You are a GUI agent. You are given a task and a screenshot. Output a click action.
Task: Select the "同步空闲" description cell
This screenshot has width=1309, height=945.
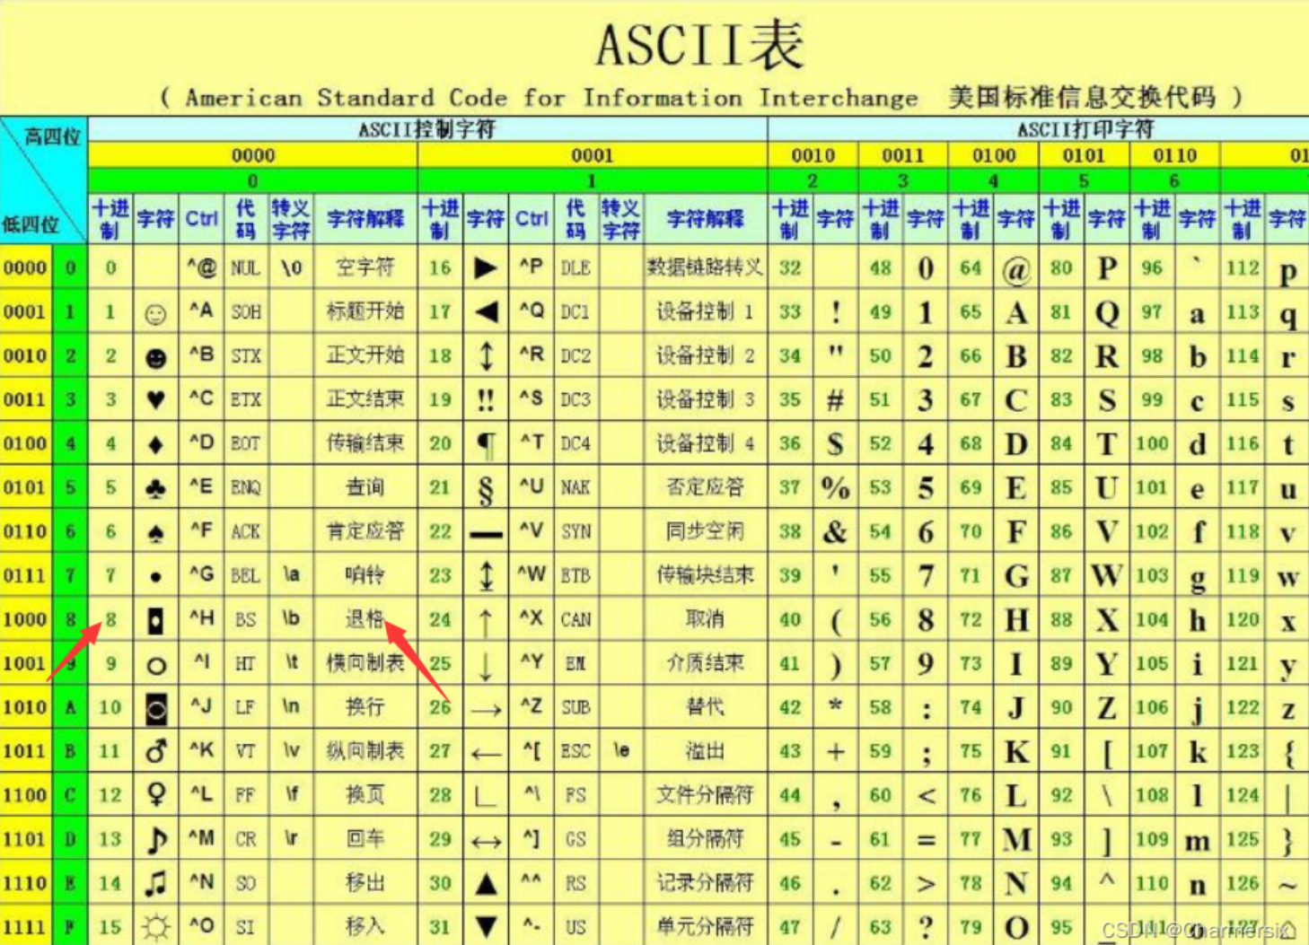(x=705, y=531)
